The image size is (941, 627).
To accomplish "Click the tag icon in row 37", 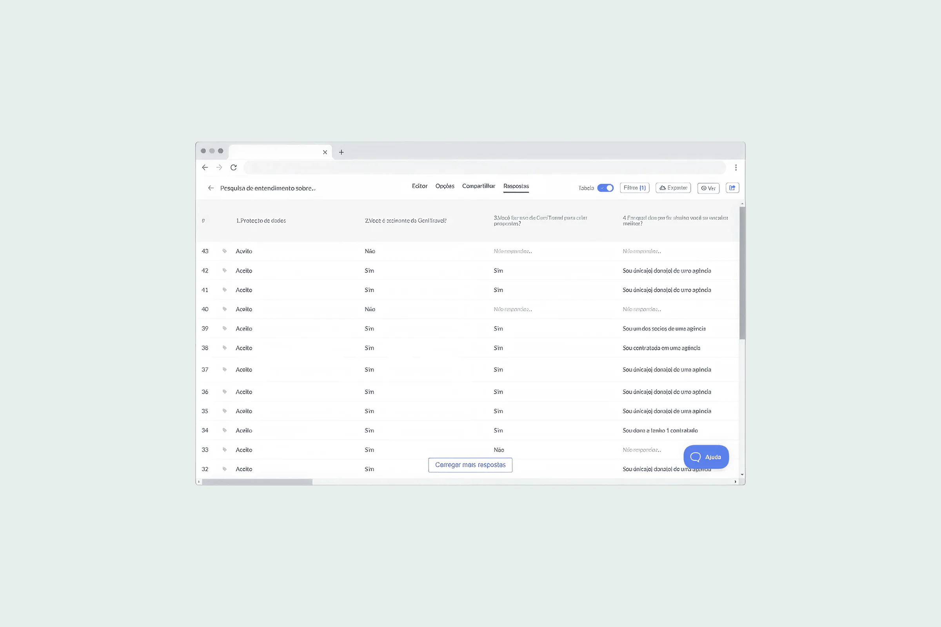I will click(x=224, y=370).
